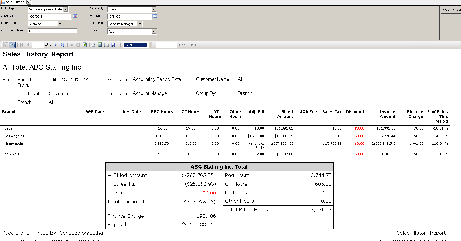This screenshot has height=241, width=461.
Task: Click the 7,351.73 total billed hours value
Action: (x=321, y=210)
